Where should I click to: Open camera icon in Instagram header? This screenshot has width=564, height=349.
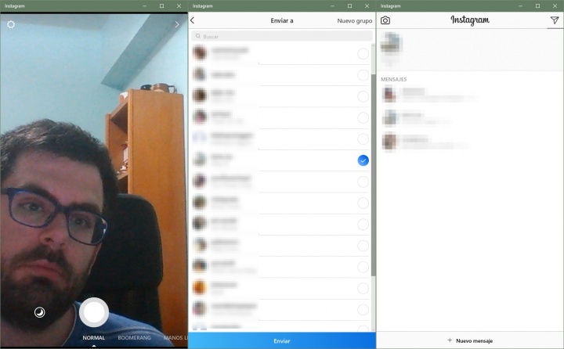pyautogui.click(x=385, y=20)
